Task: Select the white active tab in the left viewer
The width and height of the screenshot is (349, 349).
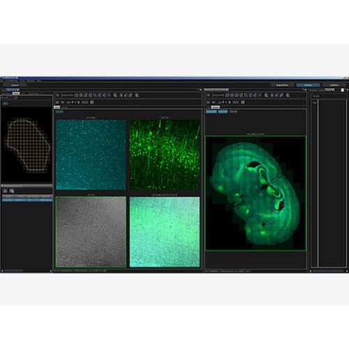Action: pyautogui.click(x=57, y=107)
